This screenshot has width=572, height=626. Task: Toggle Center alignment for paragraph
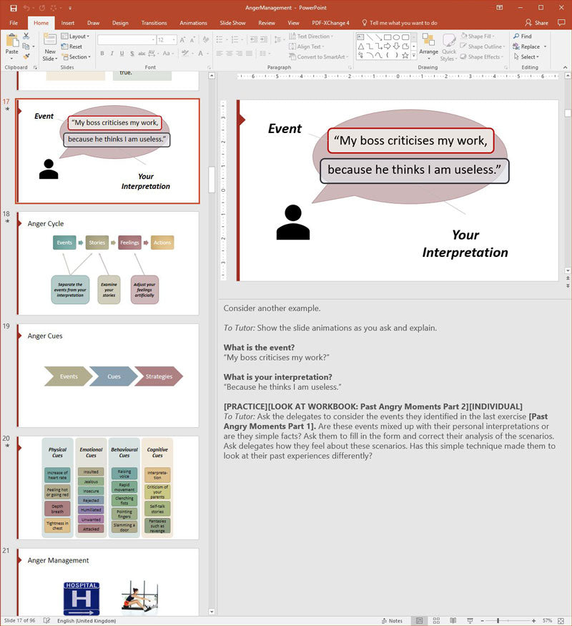click(x=230, y=54)
